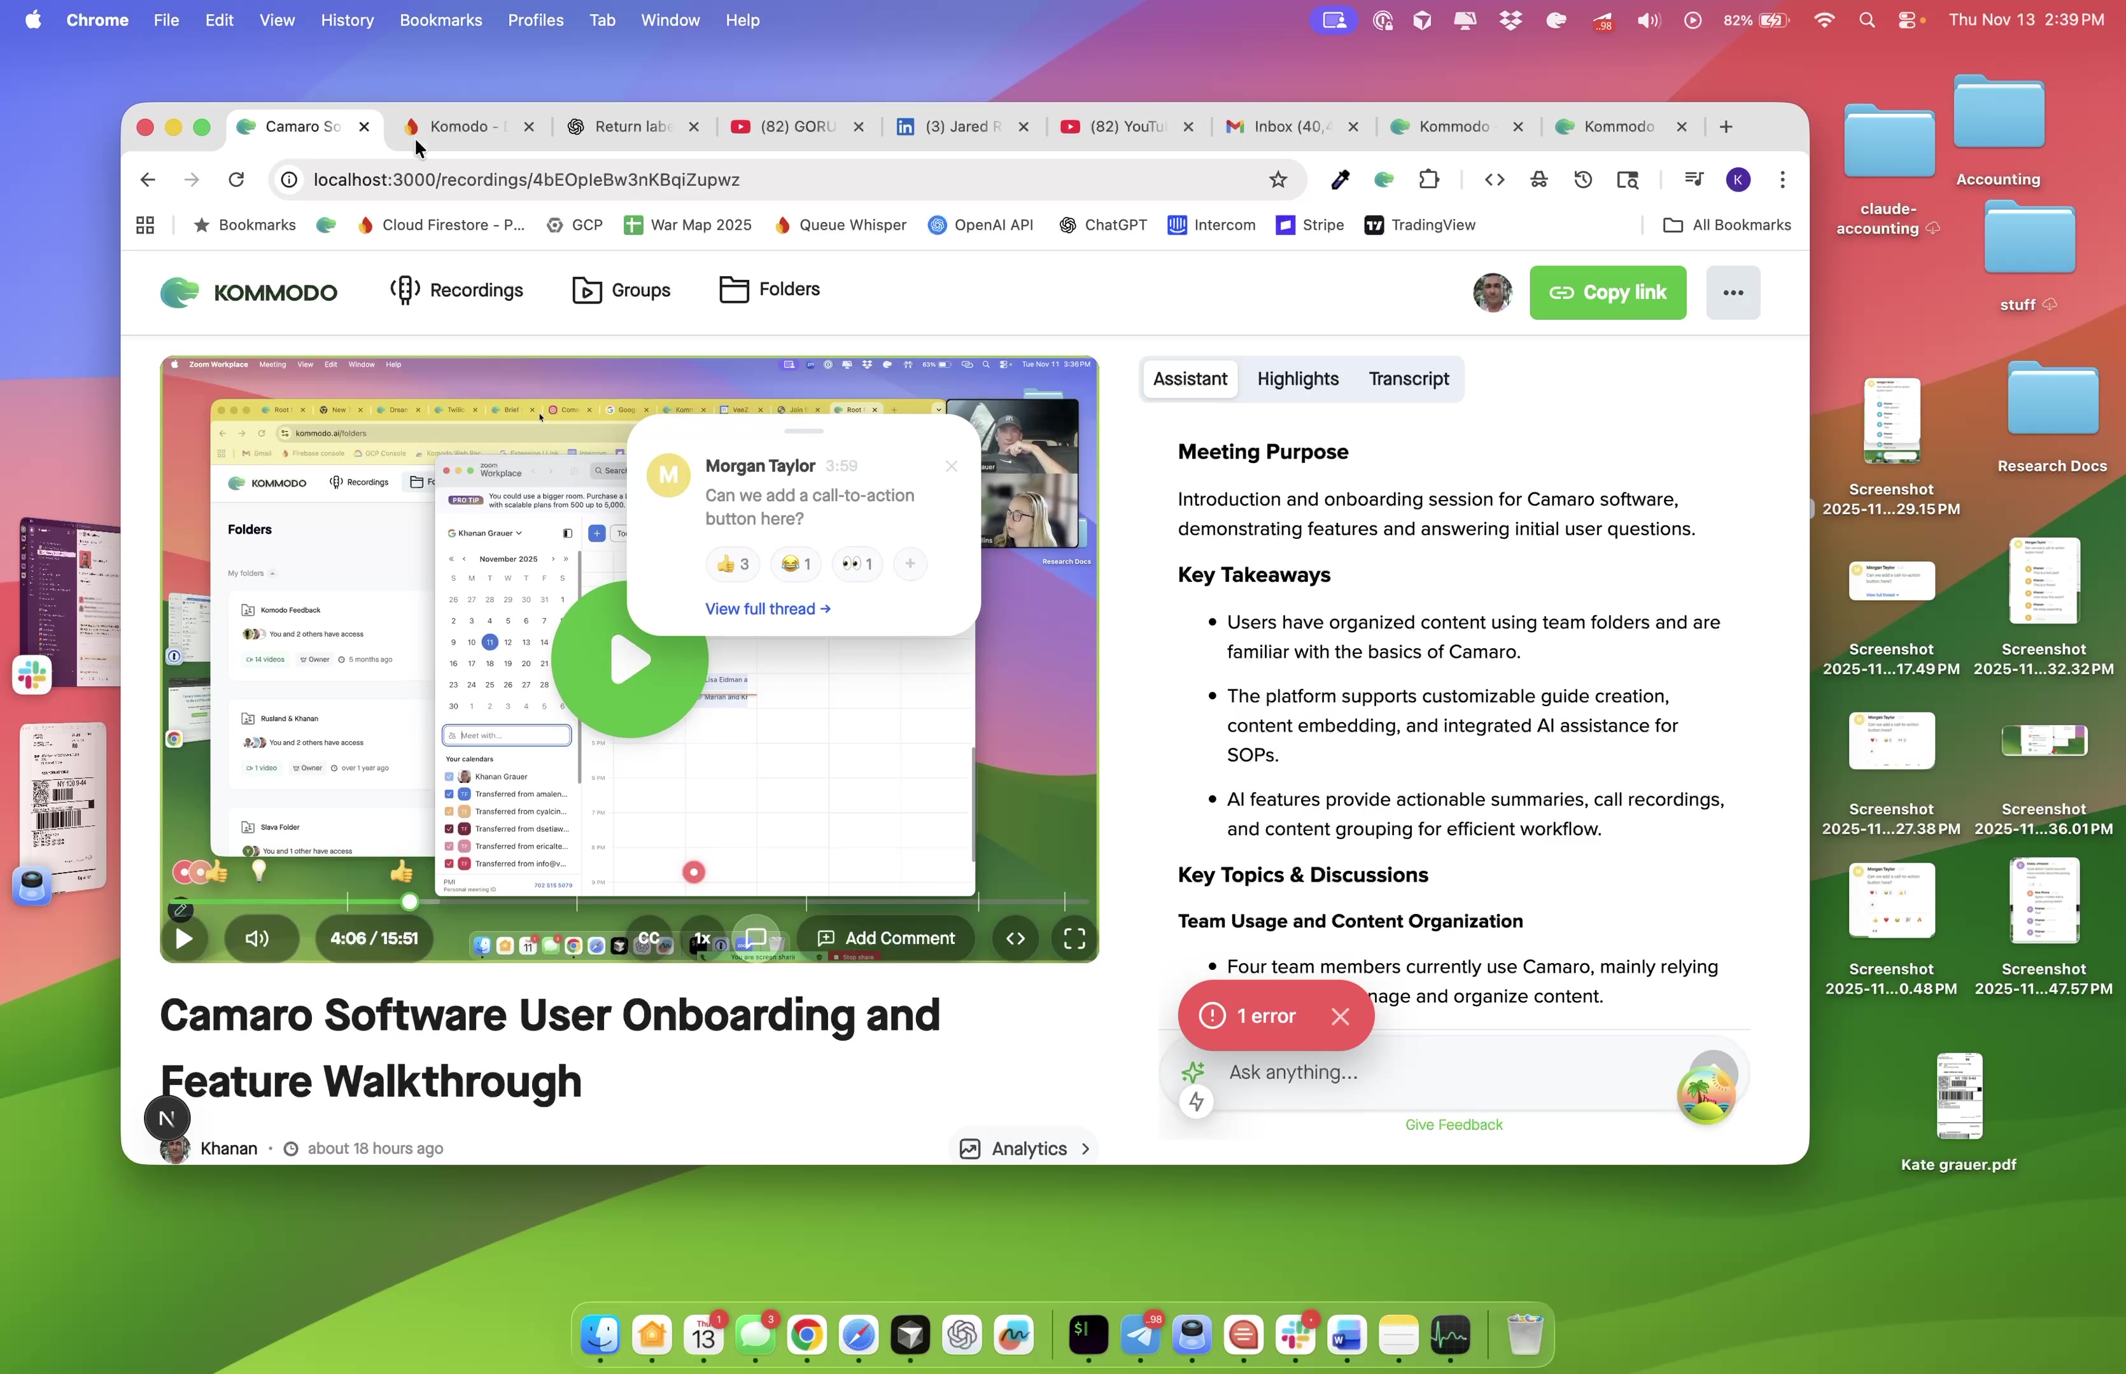Open Spotlight search in menu bar
Viewport: 2126px width, 1374px height.
click(1866, 20)
